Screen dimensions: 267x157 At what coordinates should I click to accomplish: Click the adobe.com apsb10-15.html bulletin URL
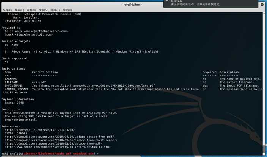58,147
